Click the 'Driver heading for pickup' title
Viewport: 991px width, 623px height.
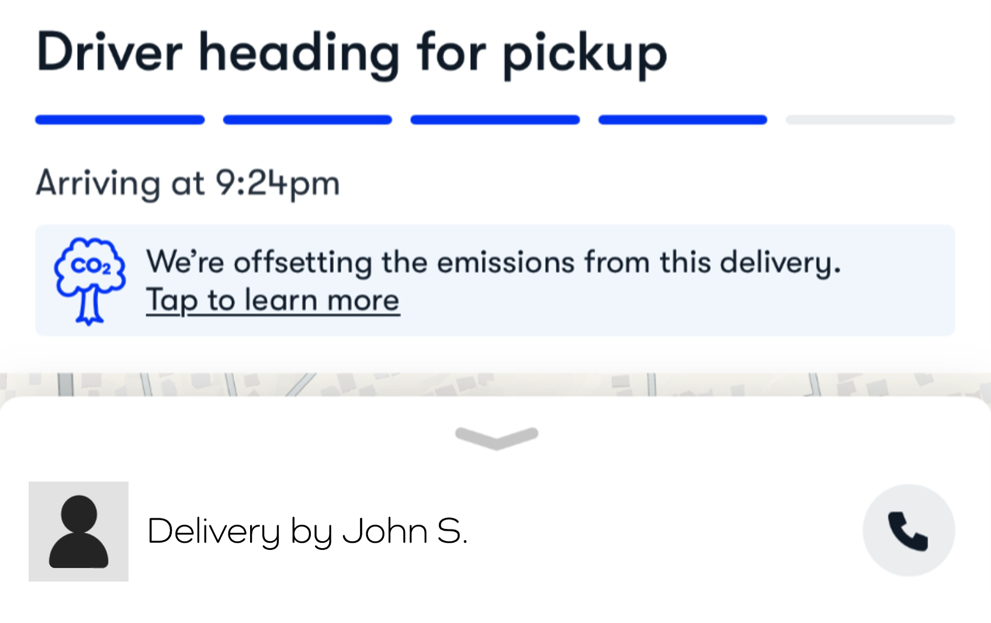point(351,54)
